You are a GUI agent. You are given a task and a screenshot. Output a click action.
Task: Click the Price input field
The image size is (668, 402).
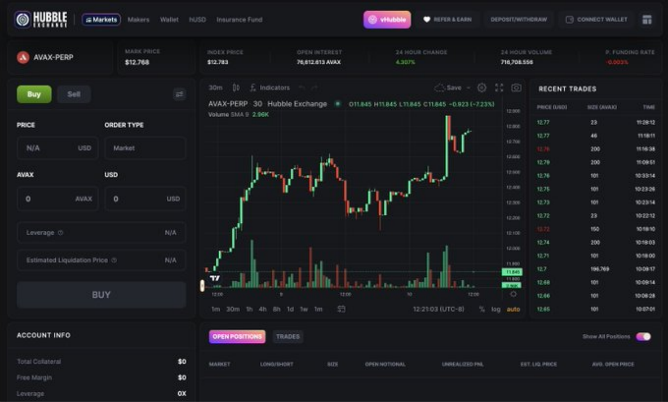click(57, 148)
